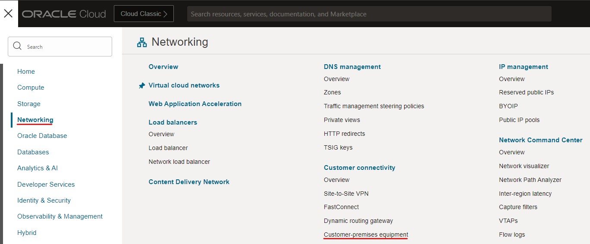
Task: Close the navigation menu with X icon
Action: click(8, 13)
